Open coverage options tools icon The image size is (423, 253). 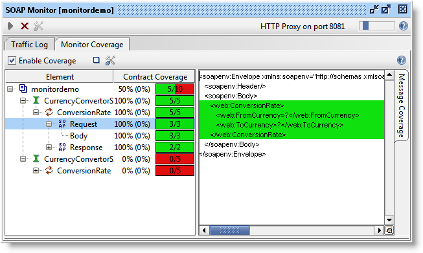[110, 60]
